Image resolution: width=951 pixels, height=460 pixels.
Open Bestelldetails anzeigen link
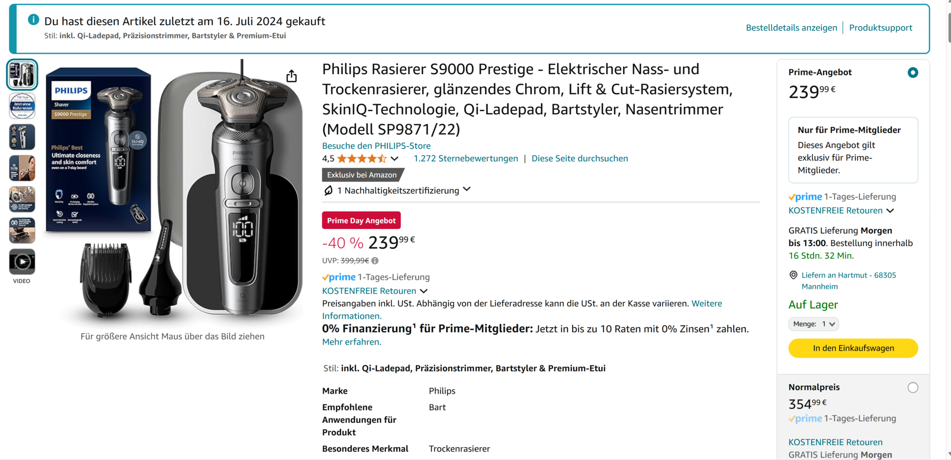pyautogui.click(x=791, y=28)
